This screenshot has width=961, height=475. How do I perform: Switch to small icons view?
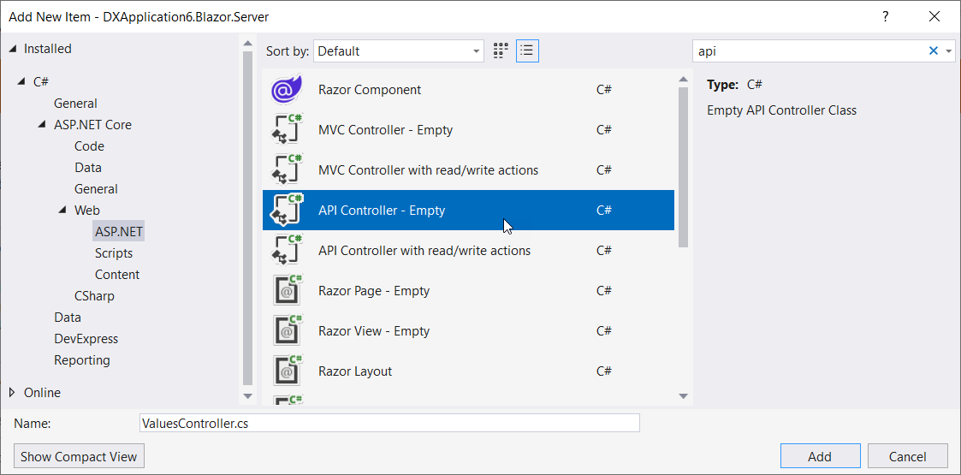[x=501, y=51]
